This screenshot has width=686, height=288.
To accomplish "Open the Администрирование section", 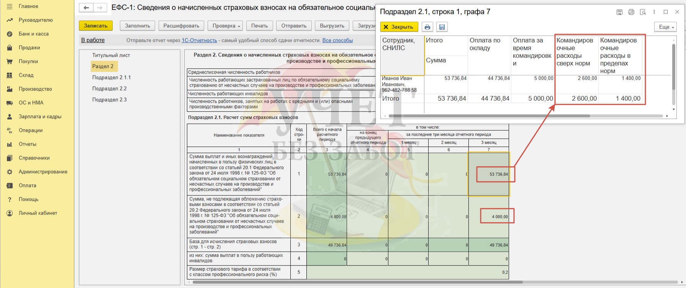I will tap(43, 172).
